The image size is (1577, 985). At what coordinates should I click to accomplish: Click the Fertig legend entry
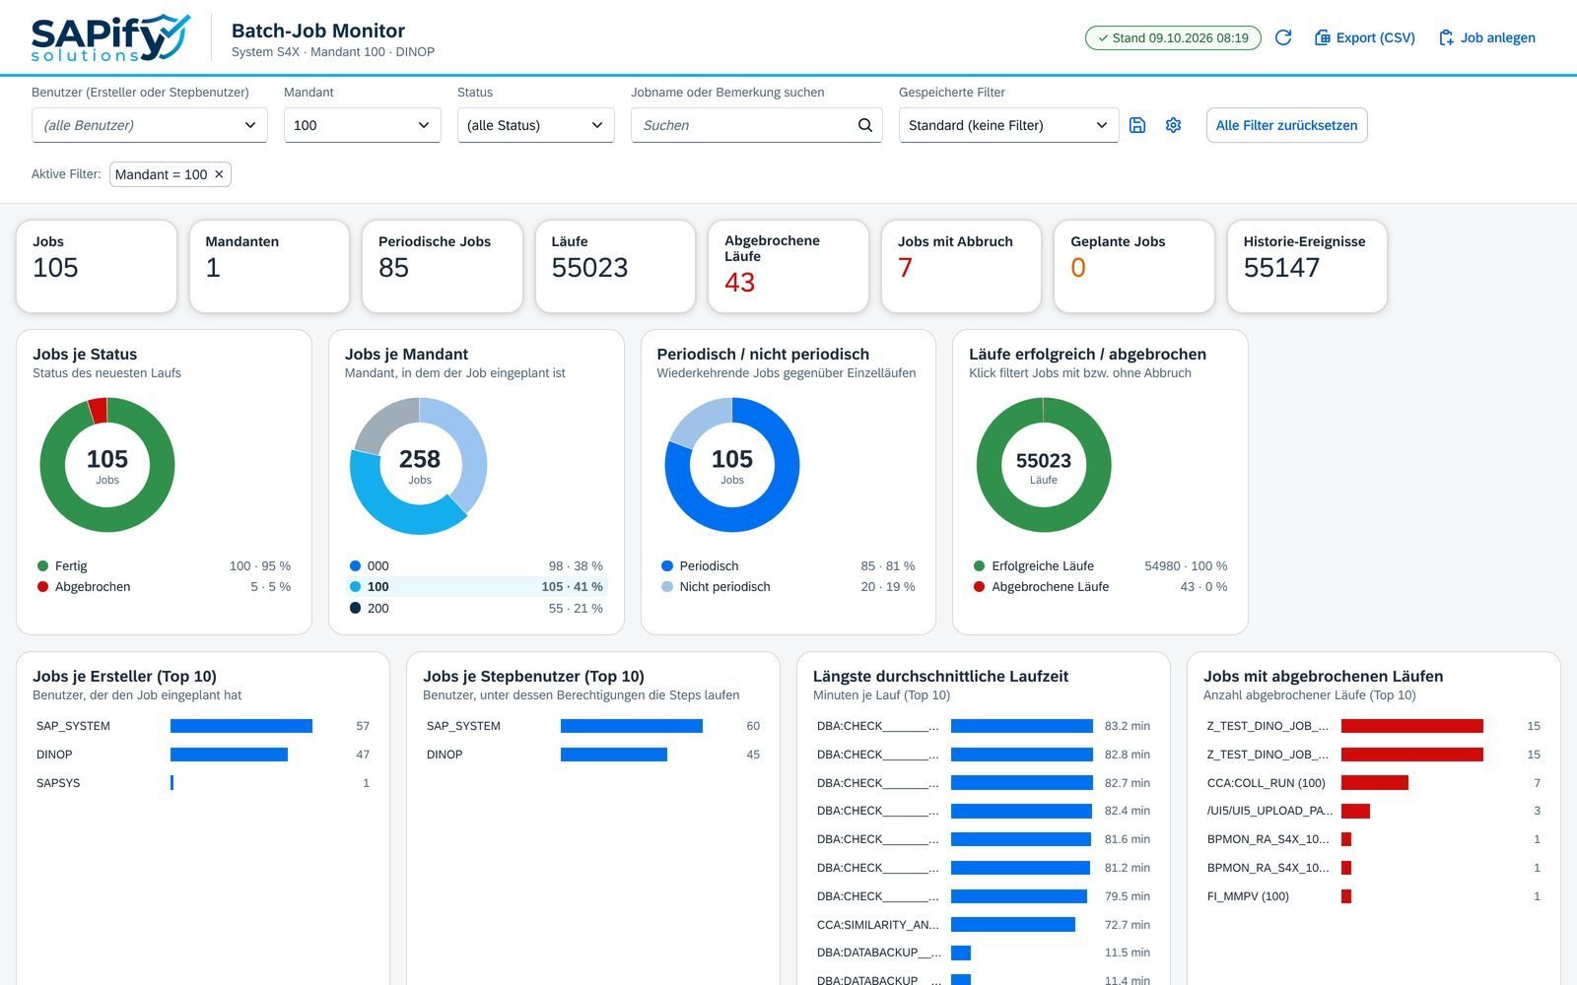(x=164, y=565)
